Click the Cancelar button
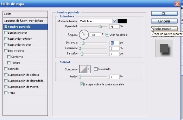The image size is (183, 120). coord(164,21)
